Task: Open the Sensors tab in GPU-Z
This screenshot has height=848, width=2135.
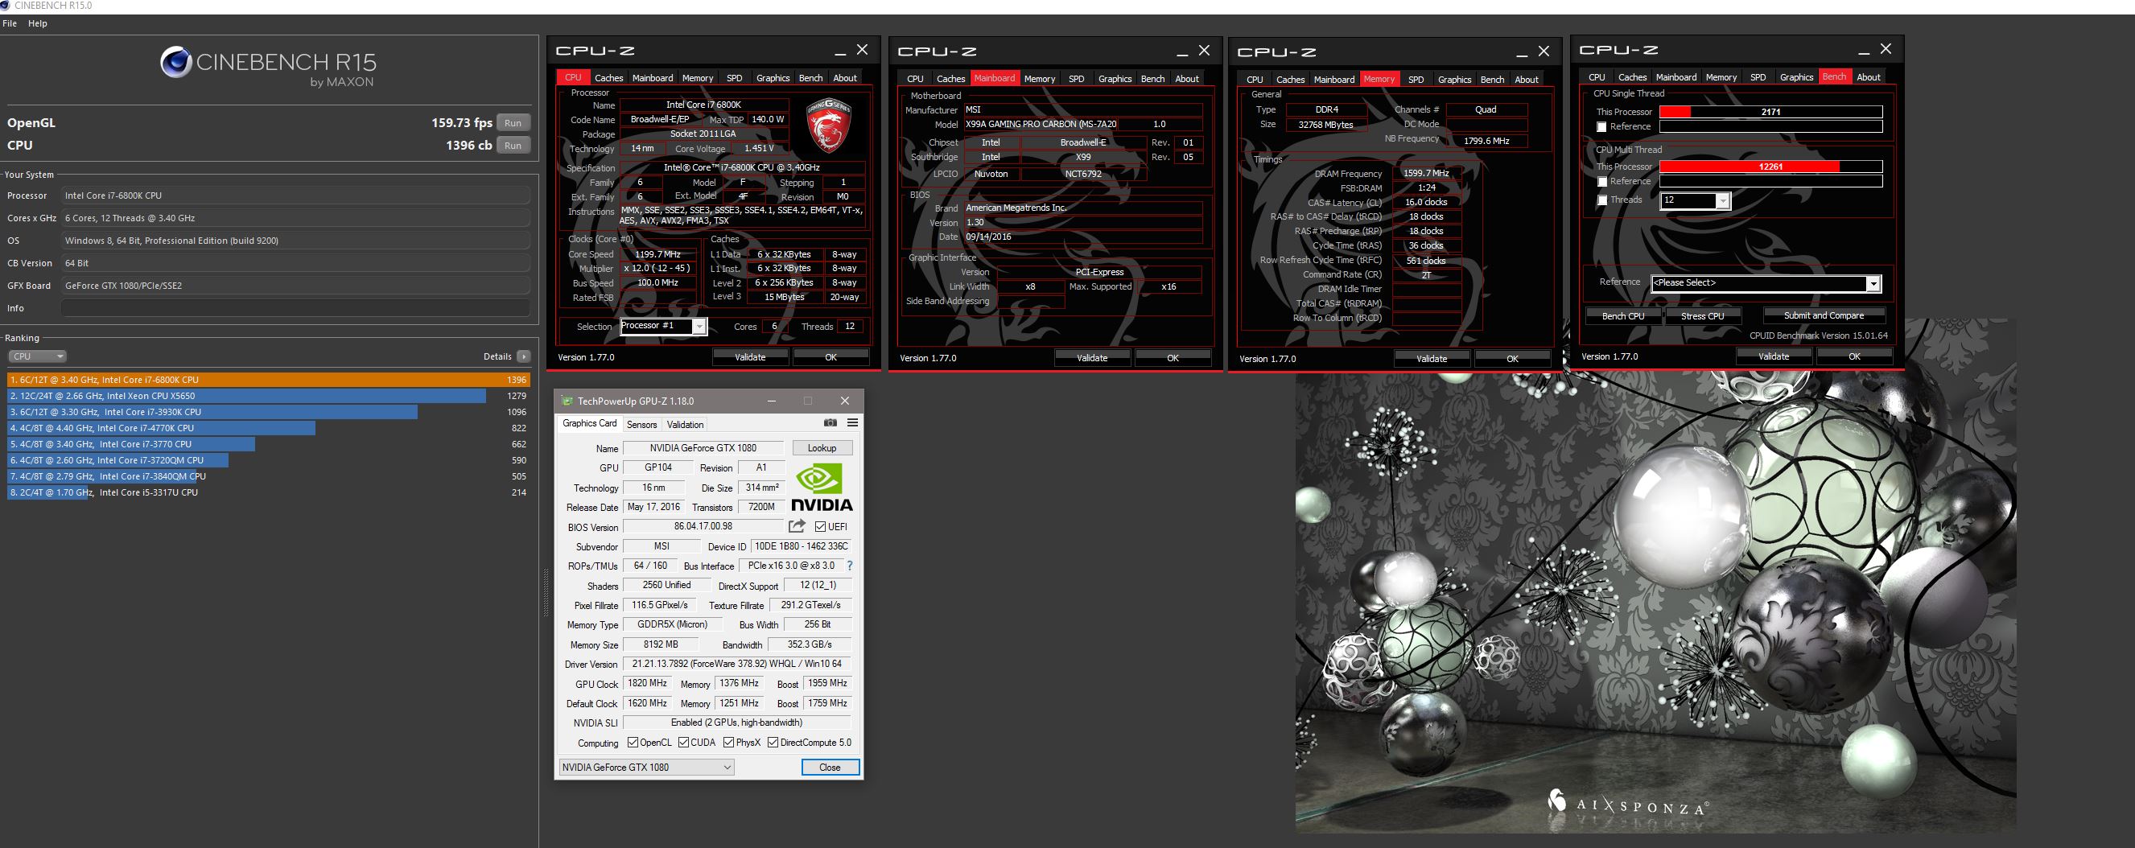Action: tap(641, 425)
